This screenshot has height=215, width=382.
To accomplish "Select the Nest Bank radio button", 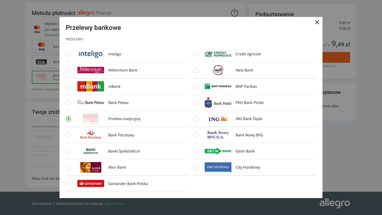I will point(196,70).
